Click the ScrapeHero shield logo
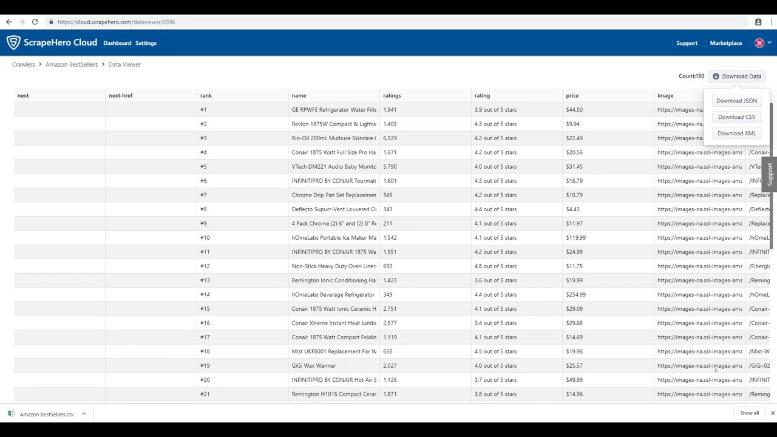Screen dimensions: 777x437 (x=13, y=42)
